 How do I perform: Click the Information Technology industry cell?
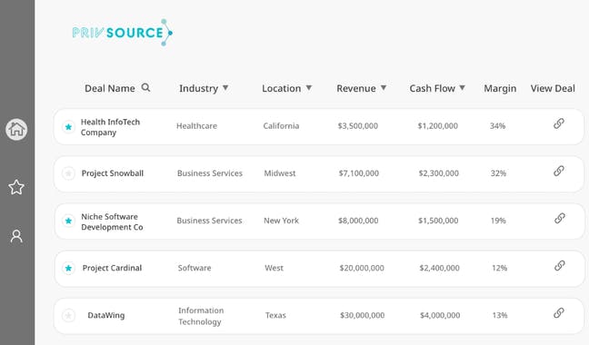click(x=201, y=316)
